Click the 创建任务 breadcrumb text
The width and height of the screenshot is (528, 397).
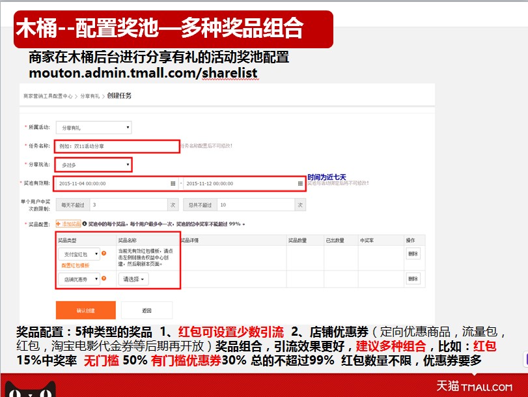tap(119, 96)
